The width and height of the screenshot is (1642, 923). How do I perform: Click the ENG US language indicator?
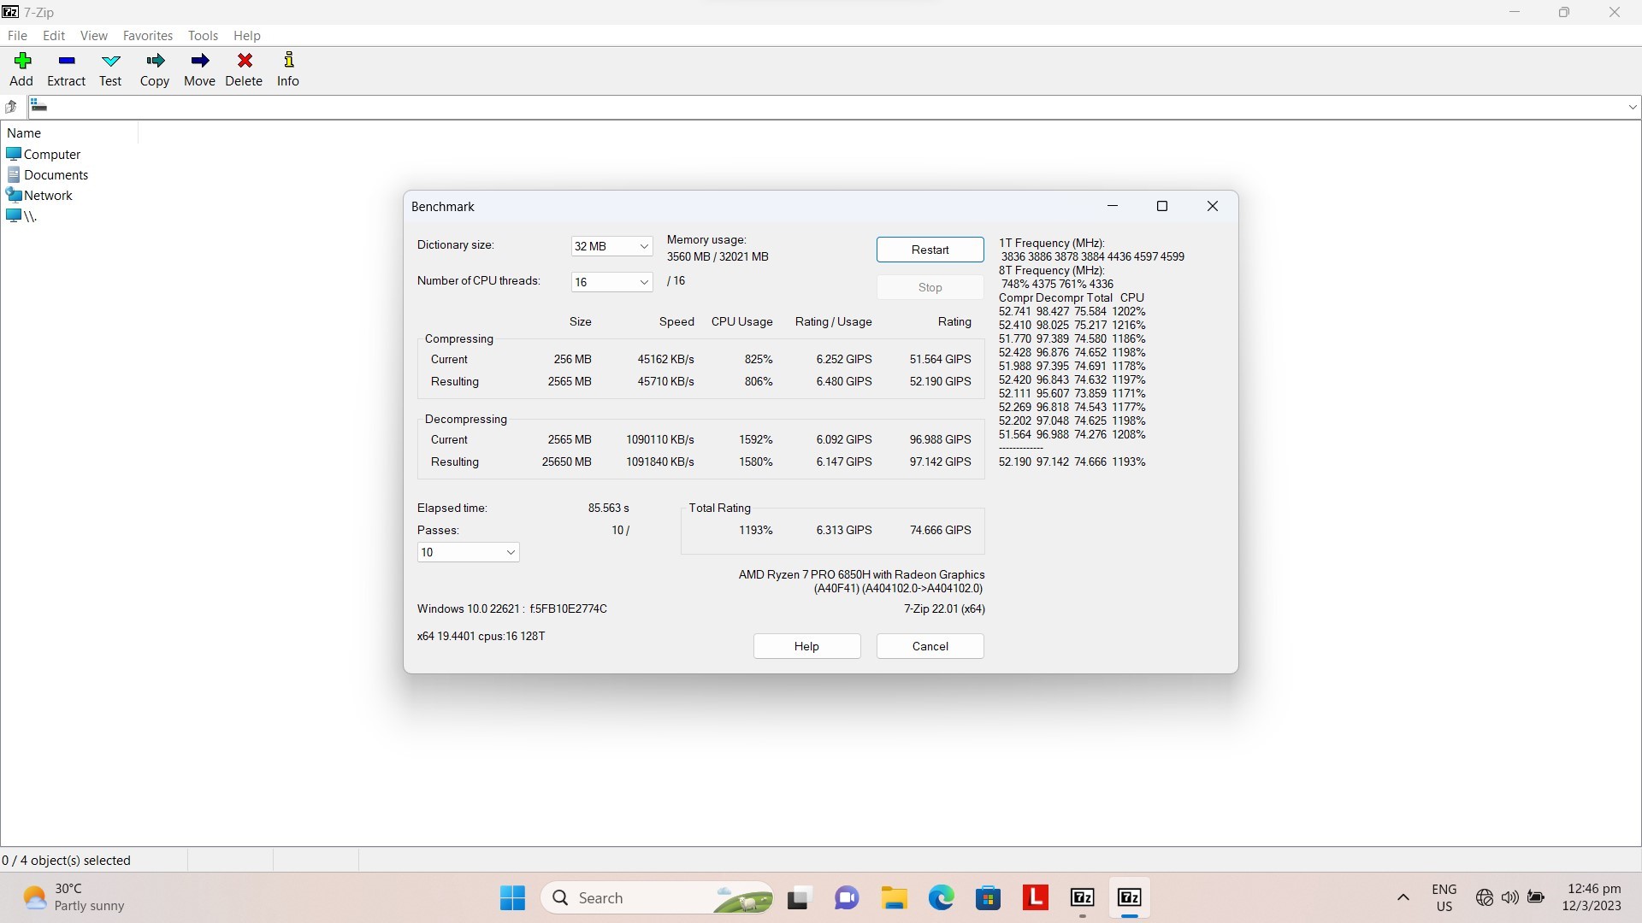[1444, 897]
